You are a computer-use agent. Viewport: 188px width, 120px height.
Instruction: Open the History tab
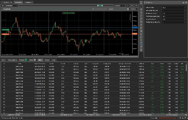click(40, 60)
